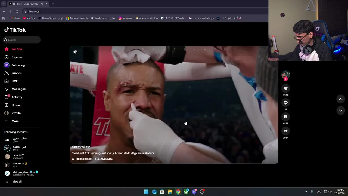Viewport: 348px width, 196px height.
Task: View site information icon in address bar
Action: pos(25,11)
